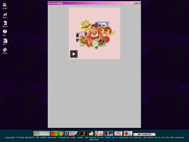Open the Home desktop icon
This screenshot has height=142, width=189.
pos(5,6)
